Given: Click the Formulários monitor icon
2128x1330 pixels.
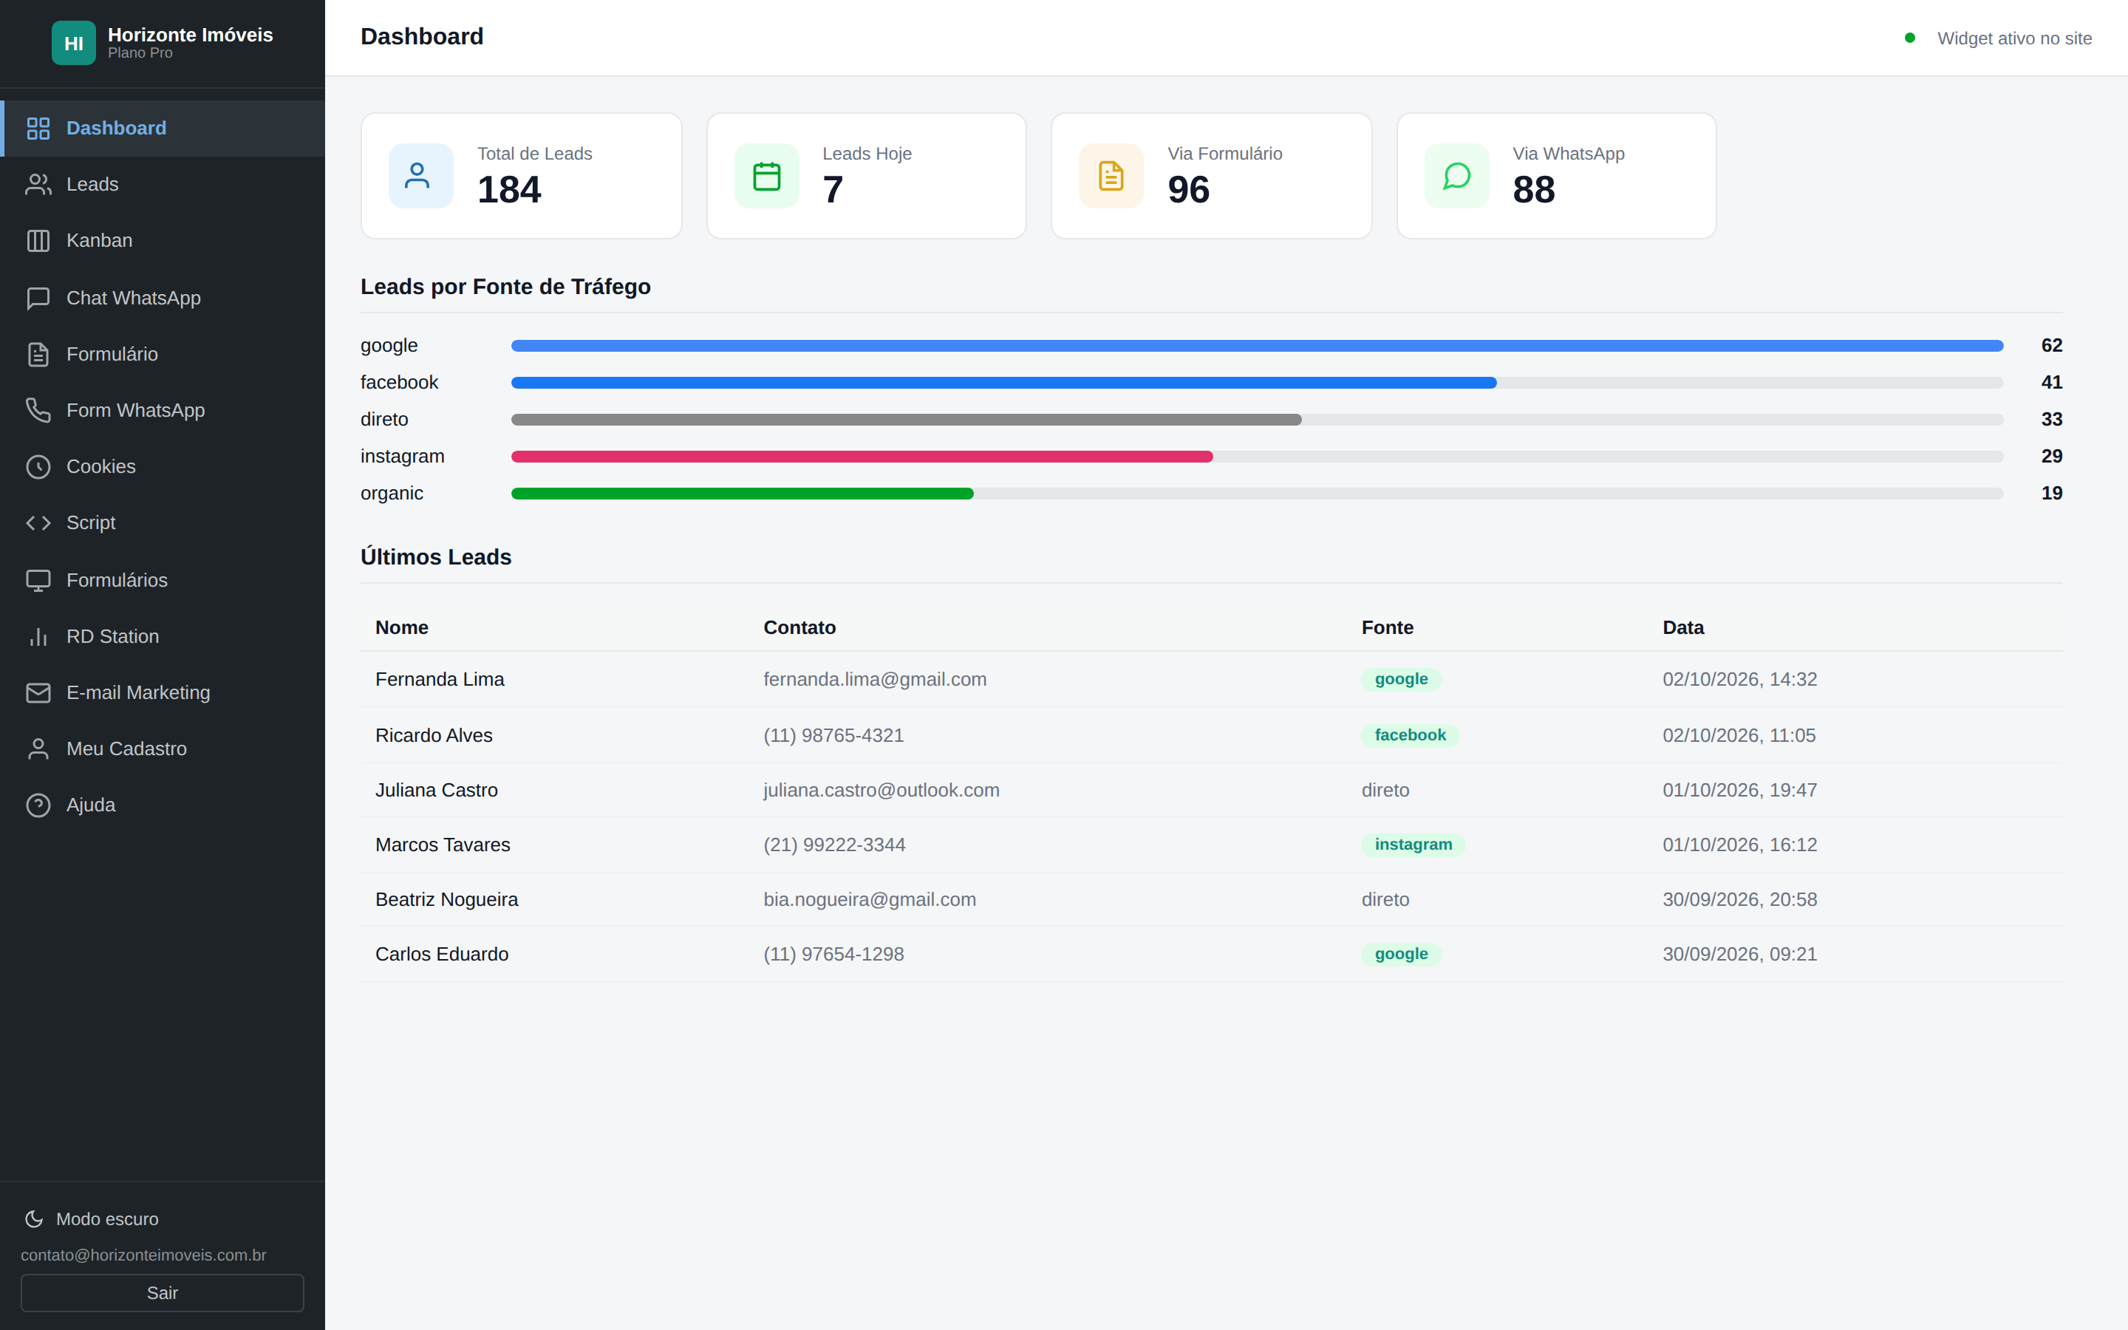Looking at the screenshot, I should (38, 581).
